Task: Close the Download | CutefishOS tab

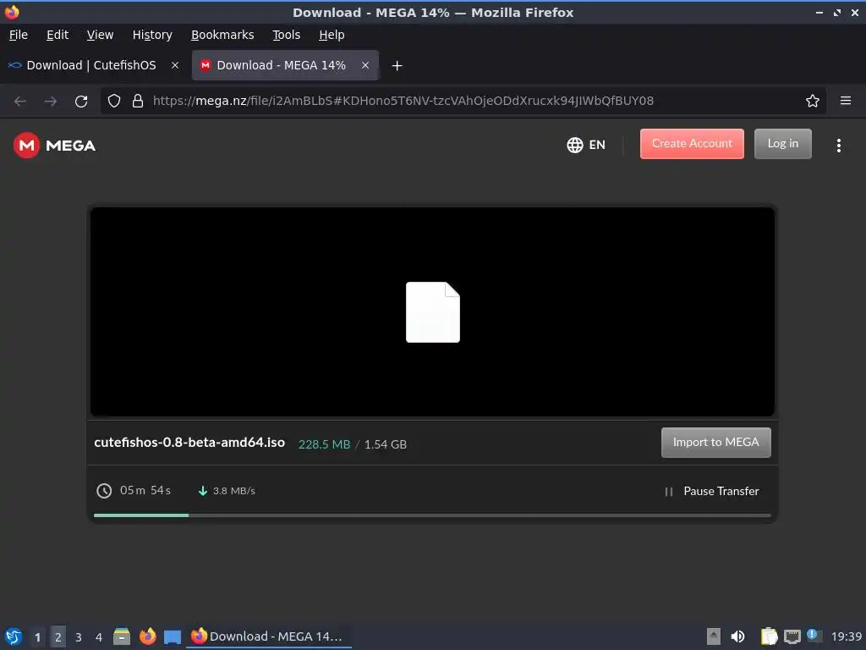Action: (175, 65)
